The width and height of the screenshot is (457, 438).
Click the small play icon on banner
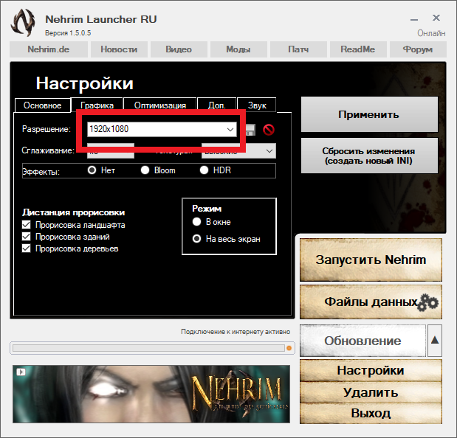[21, 372]
